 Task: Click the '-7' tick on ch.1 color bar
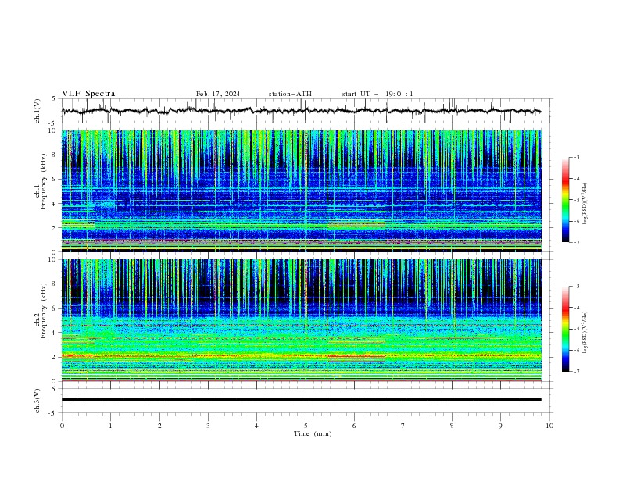[x=577, y=242]
